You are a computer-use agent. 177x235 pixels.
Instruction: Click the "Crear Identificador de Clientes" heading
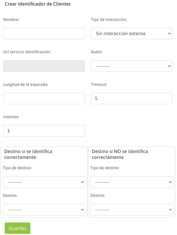coord(38,4)
